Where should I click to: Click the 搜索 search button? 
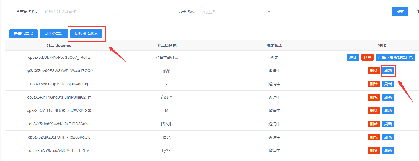pyautogui.click(x=400, y=12)
